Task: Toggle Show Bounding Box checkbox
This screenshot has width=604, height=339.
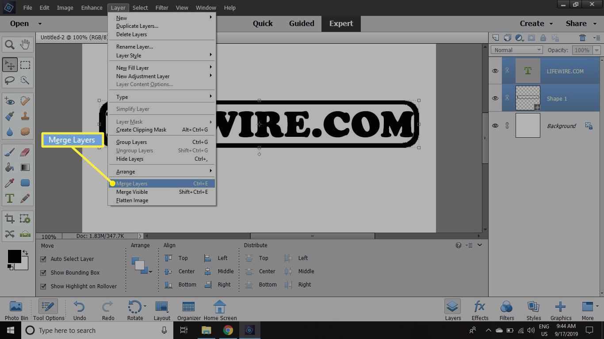Action: [x=43, y=273]
